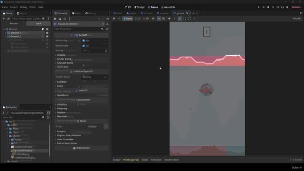
Task: Toggle 3D selection mode in game toolbar
Action: pyautogui.click(x=146, y=19)
